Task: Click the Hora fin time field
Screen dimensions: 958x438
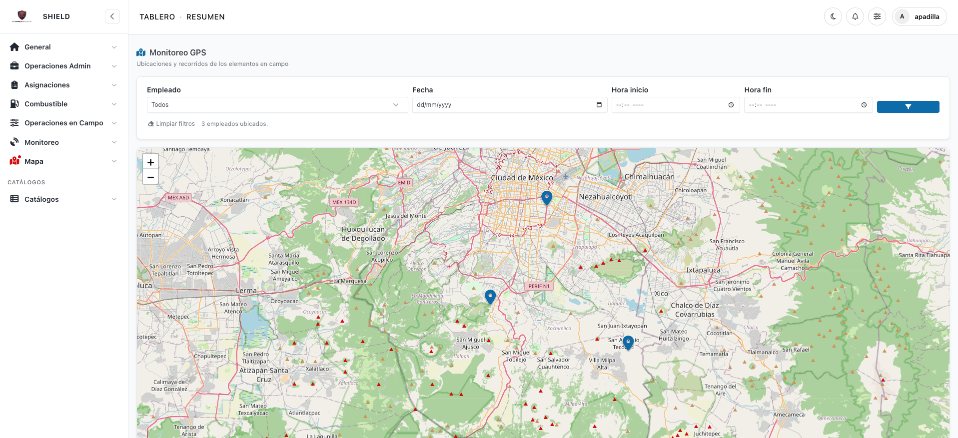Action: click(x=808, y=105)
